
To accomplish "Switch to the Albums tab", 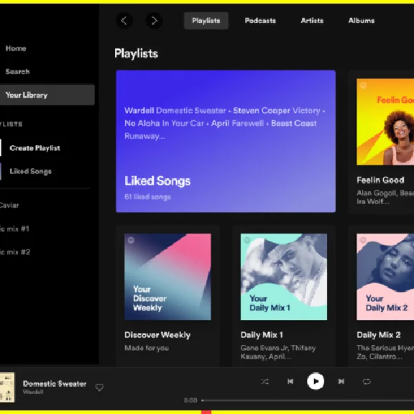I will tap(362, 21).
